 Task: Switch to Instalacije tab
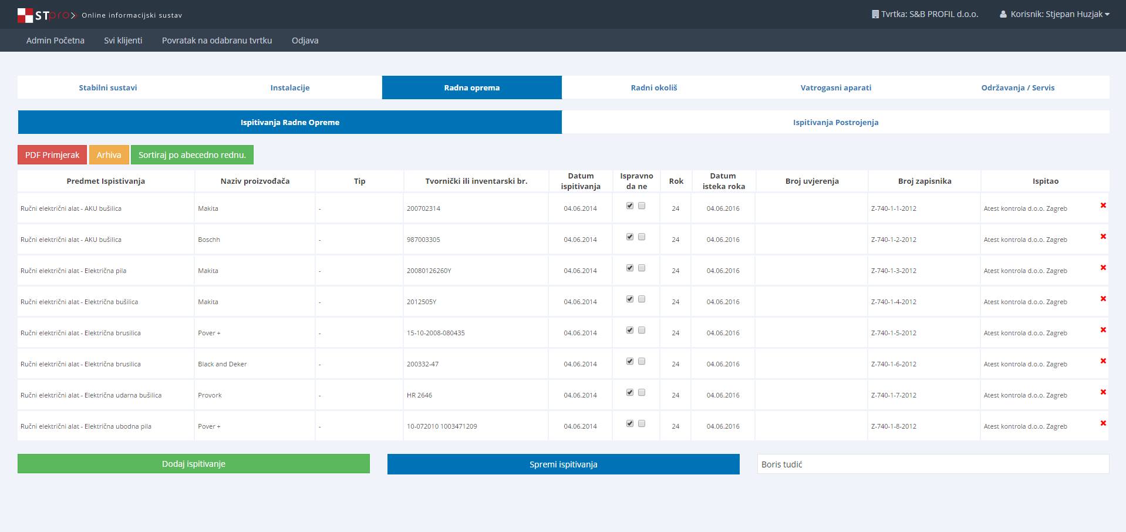[x=290, y=87]
